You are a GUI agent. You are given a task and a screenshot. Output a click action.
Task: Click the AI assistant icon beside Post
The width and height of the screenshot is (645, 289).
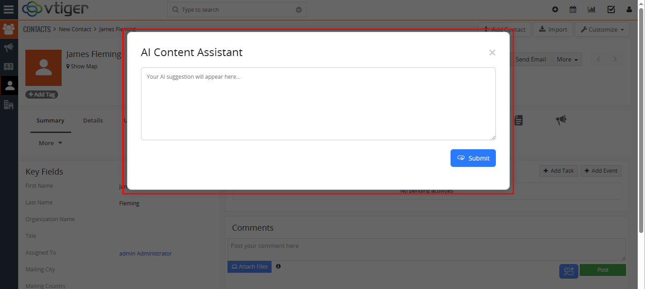[569, 271]
